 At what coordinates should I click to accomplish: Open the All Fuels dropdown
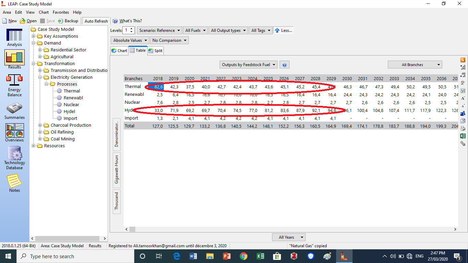click(x=195, y=30)
